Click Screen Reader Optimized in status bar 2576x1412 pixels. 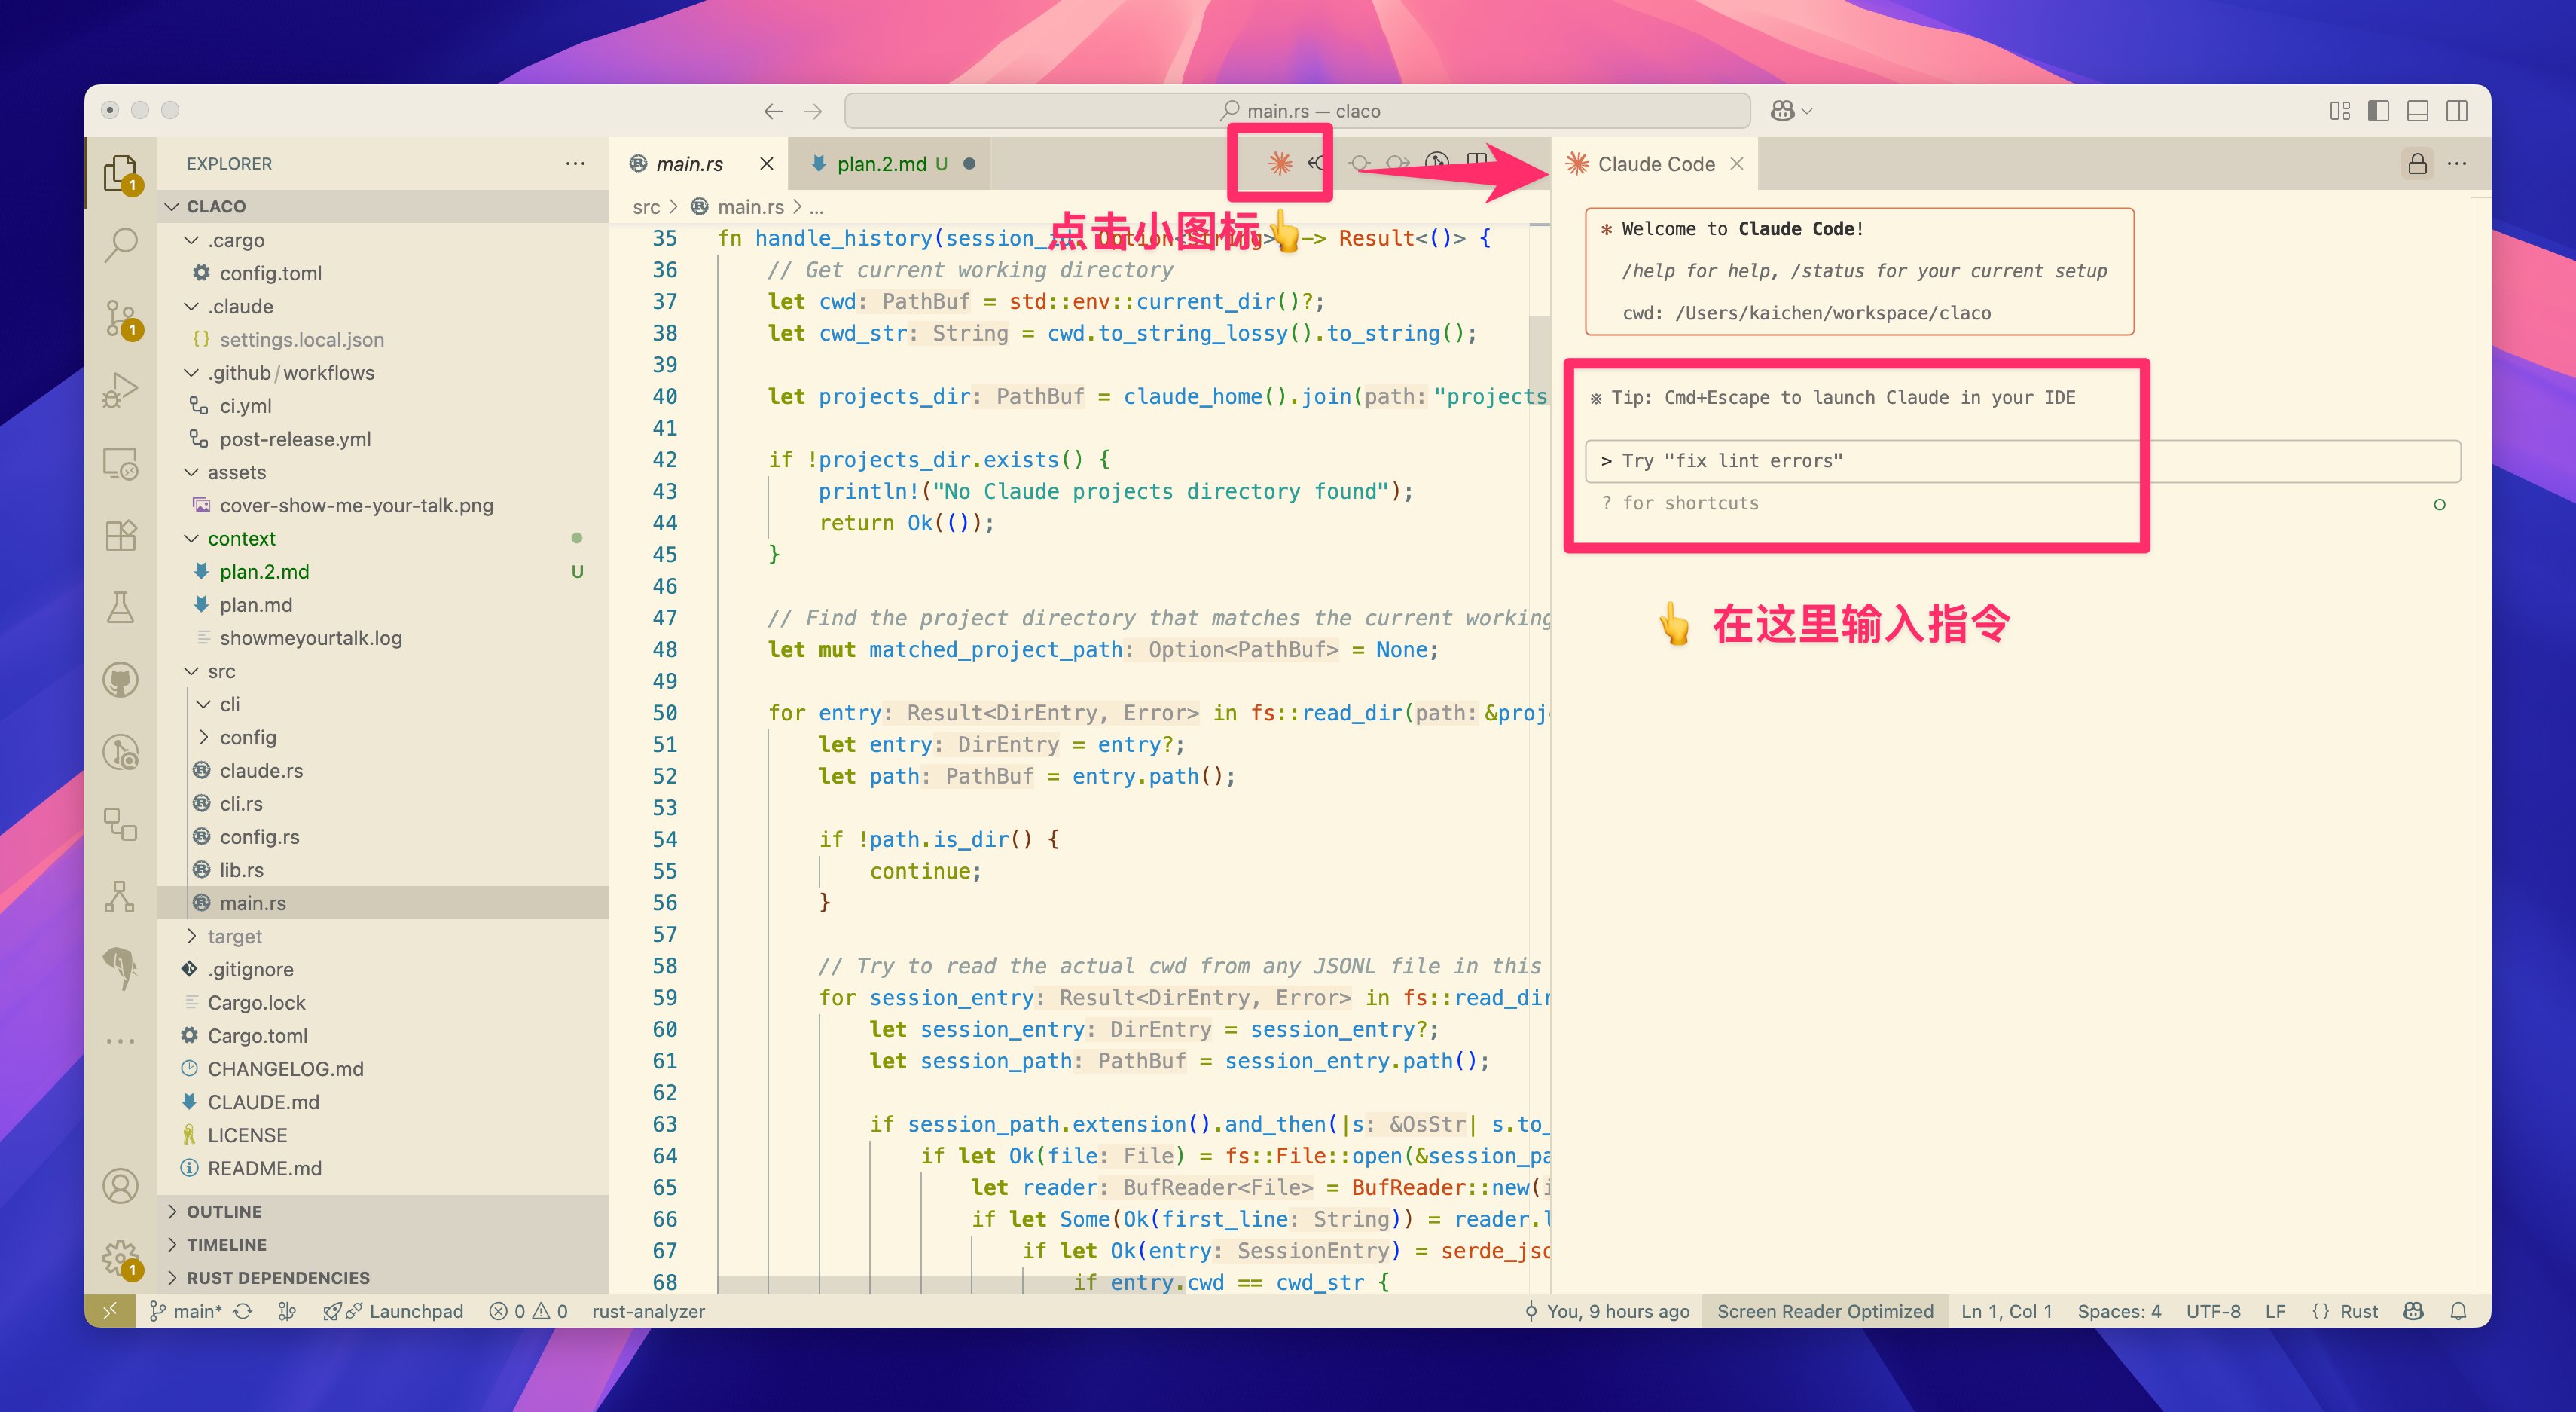1825,1311
